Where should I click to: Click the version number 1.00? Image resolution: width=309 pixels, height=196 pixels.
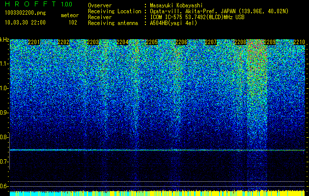point(67,4)
